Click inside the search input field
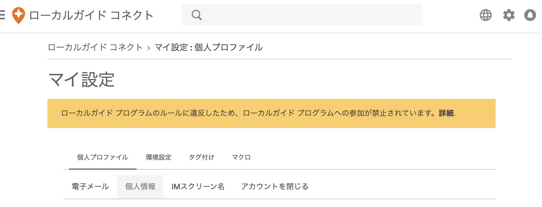The image size is (542, 207). point(296,15)
